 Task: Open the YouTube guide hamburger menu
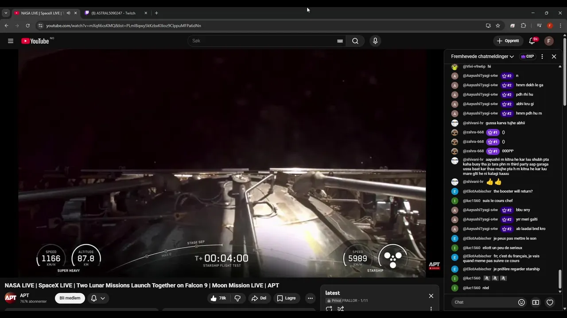pyautogui.click(x=11, y=41)
